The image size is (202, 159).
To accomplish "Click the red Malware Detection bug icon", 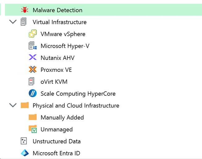I will [x=24, y=10].
